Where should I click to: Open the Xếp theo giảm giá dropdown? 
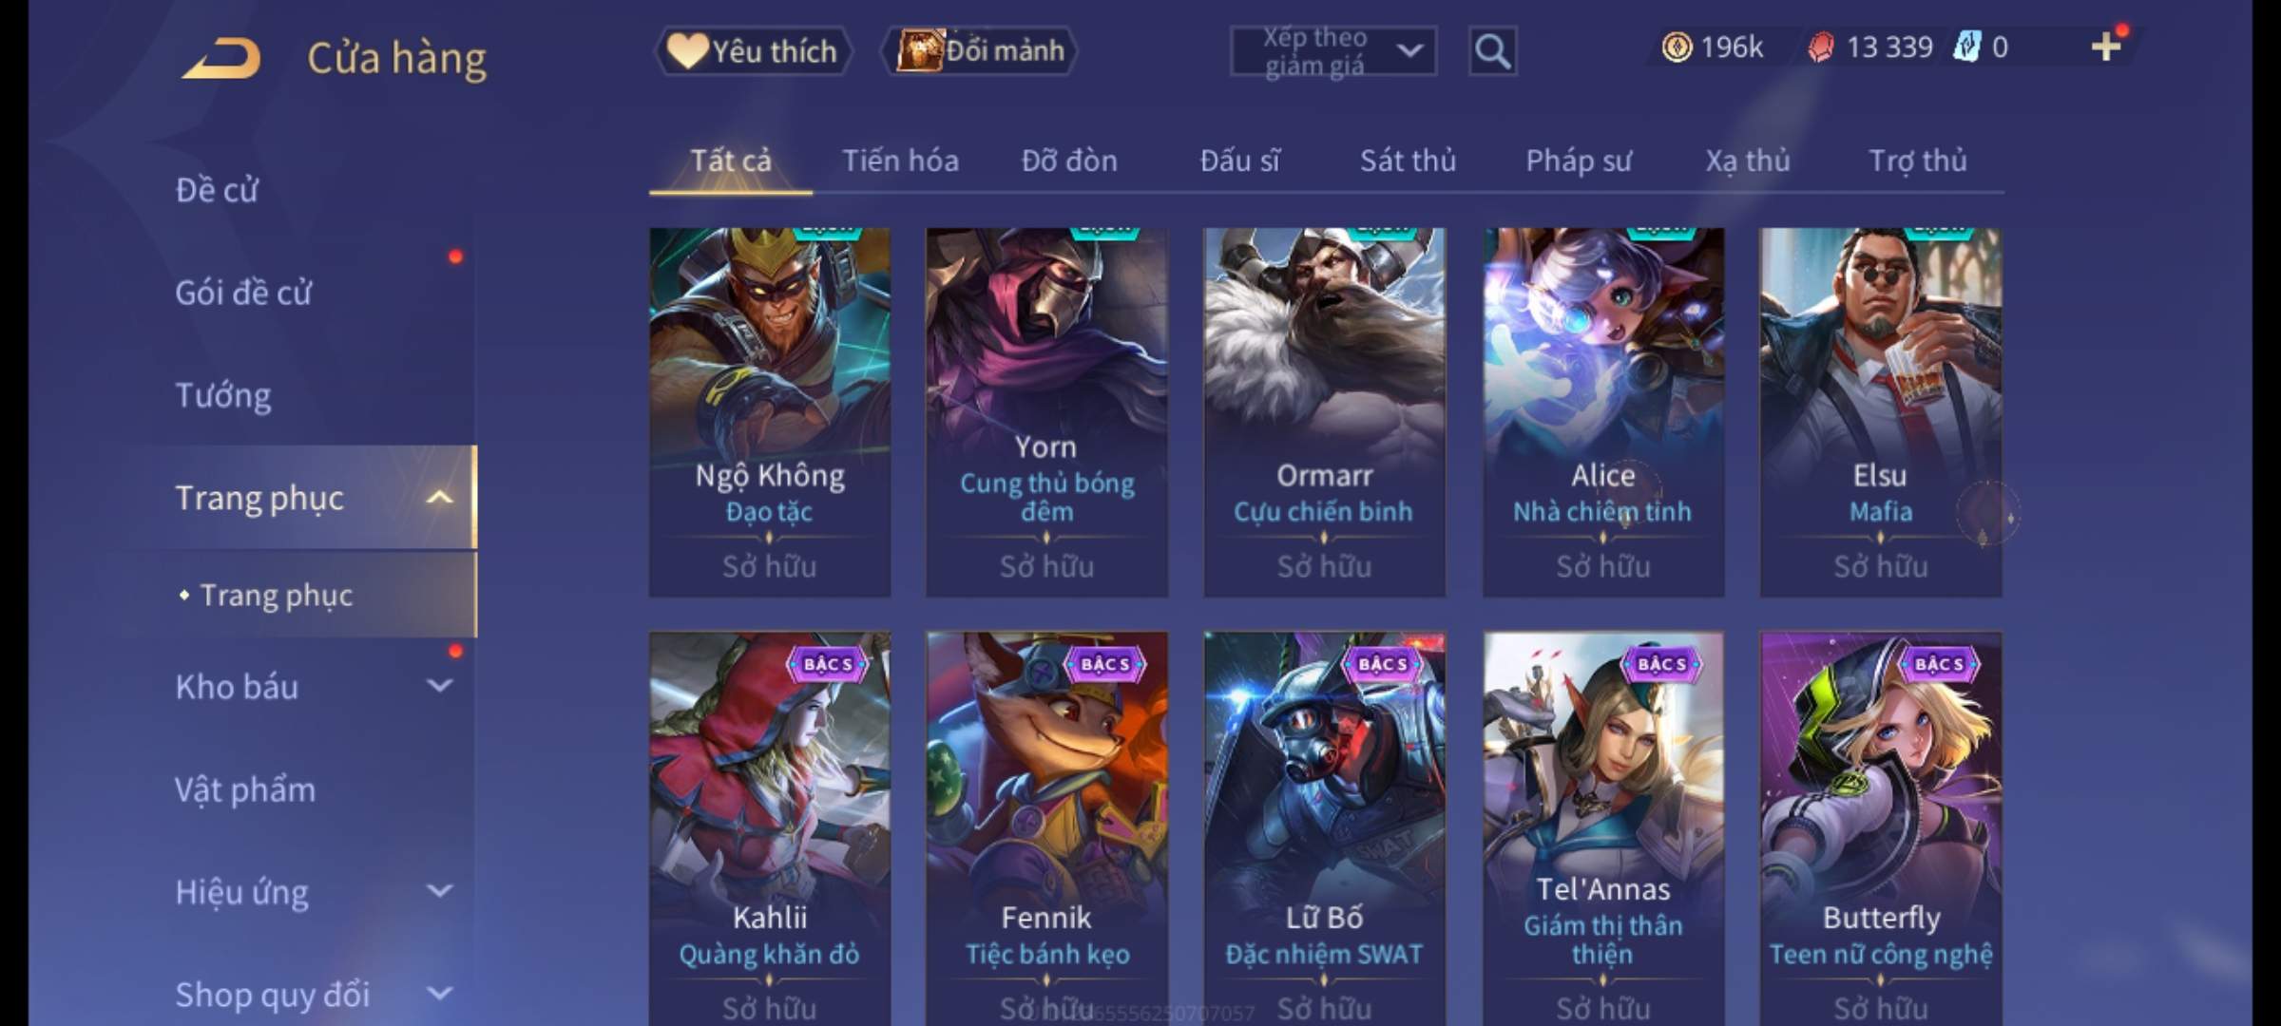[1332, 51]
